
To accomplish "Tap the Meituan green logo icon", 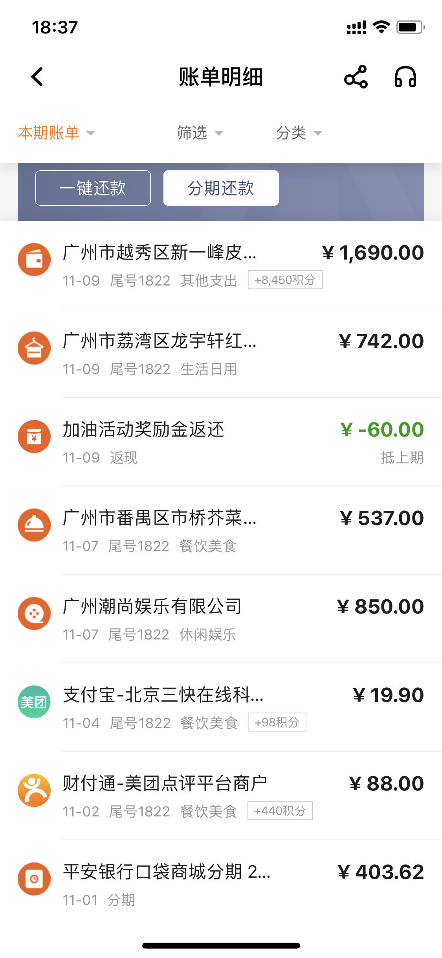I will 34,702.
